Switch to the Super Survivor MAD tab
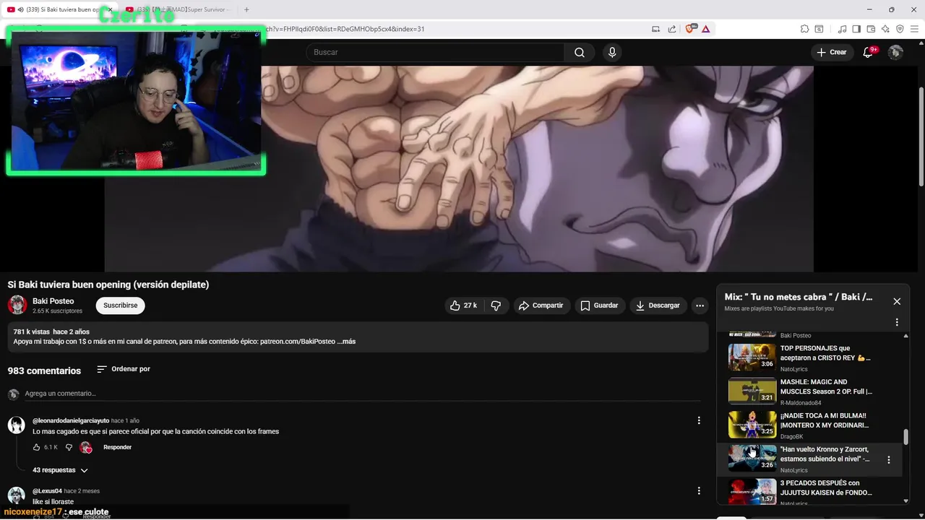 (177, 9)
